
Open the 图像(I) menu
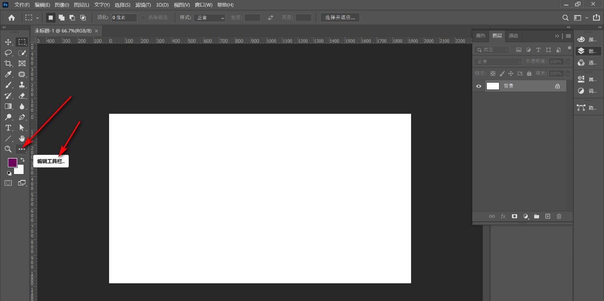(x=62, y=5)
